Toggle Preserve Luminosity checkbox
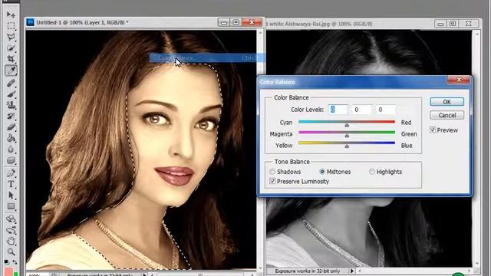Image resolution: width=491 pixels, height=276 pixels. pyautogui.click(x=272, y=181)
